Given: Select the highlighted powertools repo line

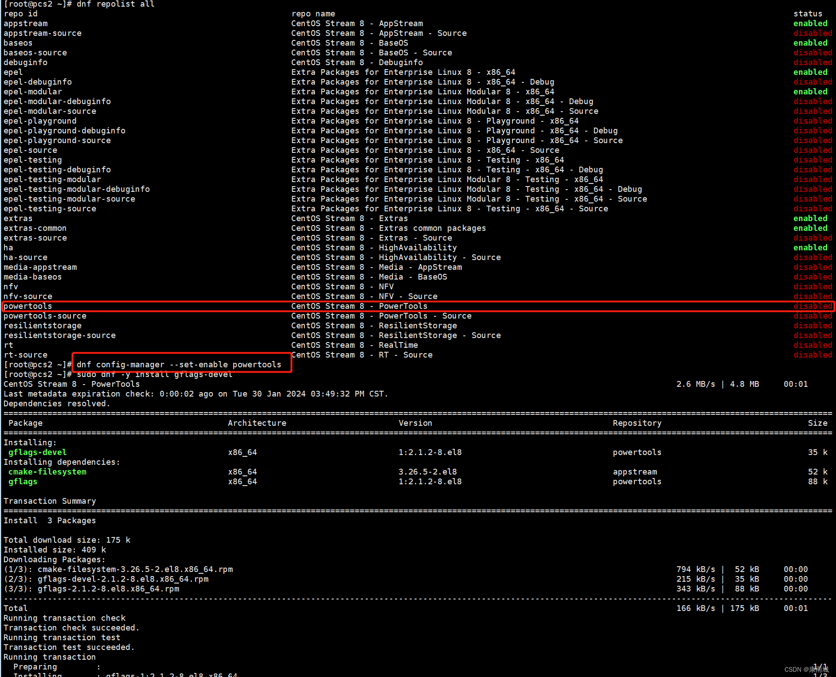Looking at the screenshot, I should (27, 306).
